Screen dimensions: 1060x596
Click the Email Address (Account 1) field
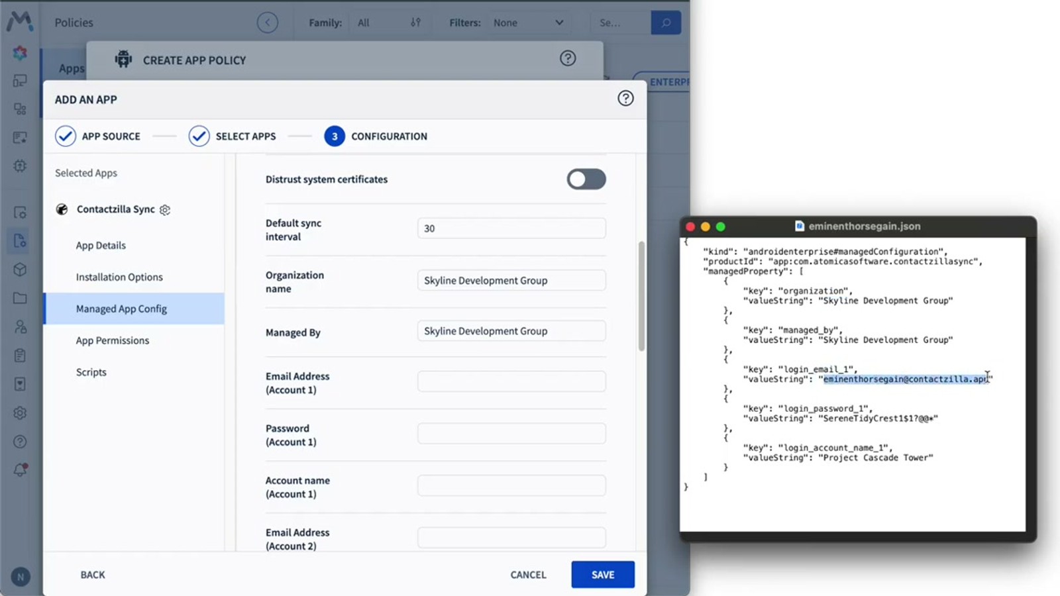pos(511,381)
